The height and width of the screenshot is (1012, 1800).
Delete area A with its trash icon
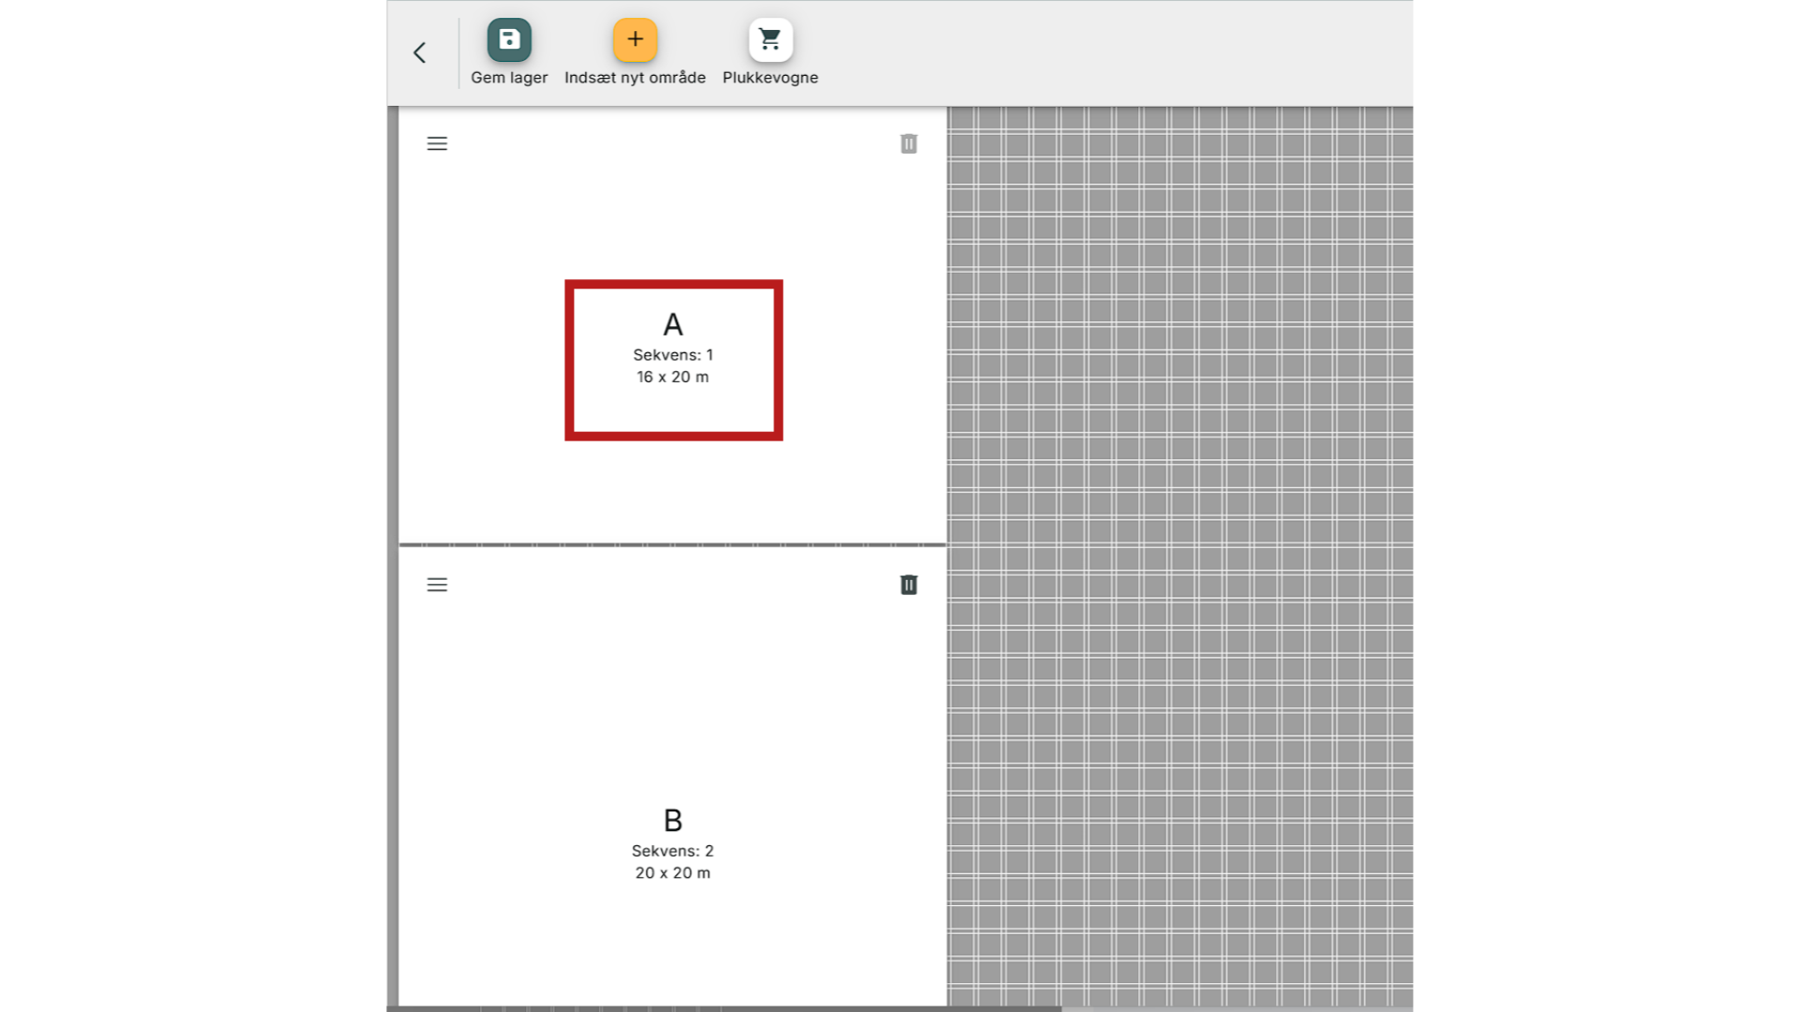coord(908,143)
